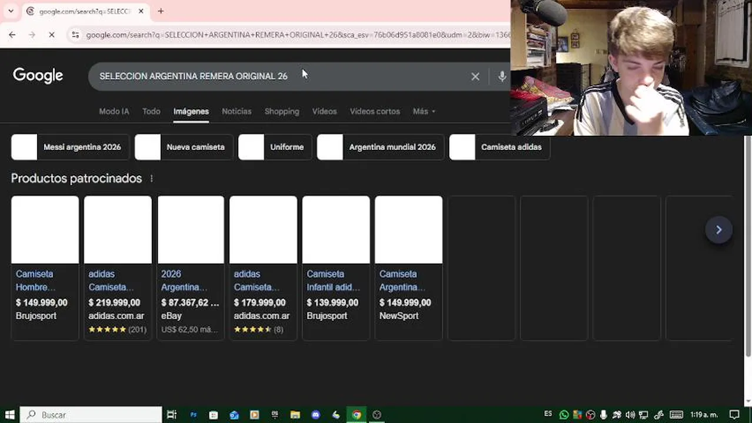Open the Videos cortos tab

pyautogui.click(x=375, y=111)
